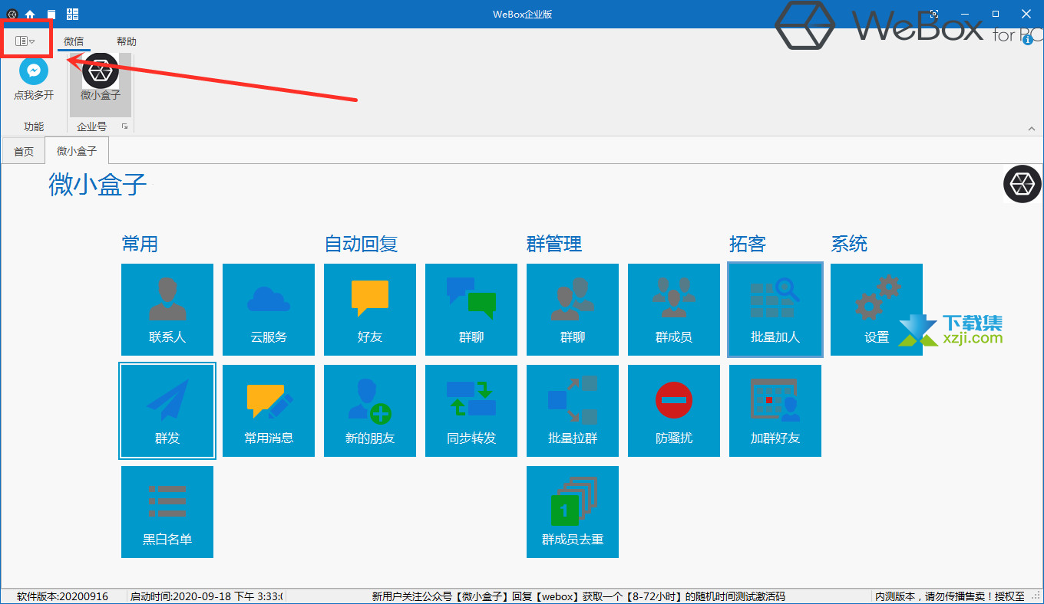1044x604 pixels.
Task: Open the 同步转发 sync forward tile
Action: tap(471, 411)
